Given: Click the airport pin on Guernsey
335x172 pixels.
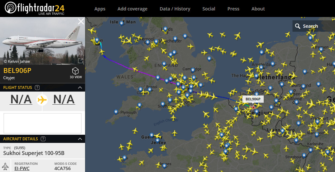Looking at the screenshot, I should [x=151, y=135].
